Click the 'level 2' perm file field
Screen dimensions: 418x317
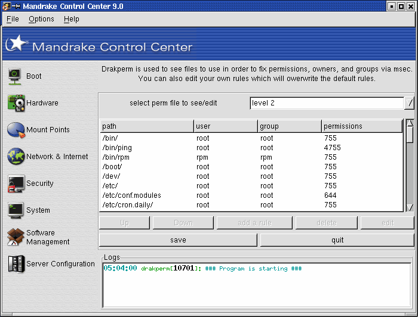(x=327, y=103)
